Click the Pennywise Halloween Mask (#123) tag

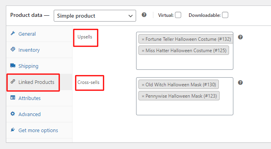pyautogui.click(x=179, y=96)
